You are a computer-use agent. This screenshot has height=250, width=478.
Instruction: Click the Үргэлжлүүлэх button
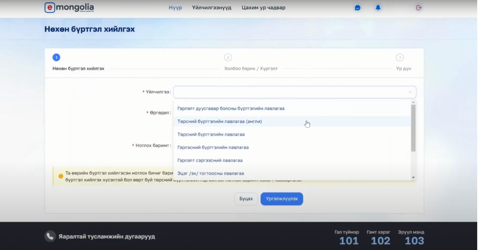pyautogui.click(x=282, y=199)
